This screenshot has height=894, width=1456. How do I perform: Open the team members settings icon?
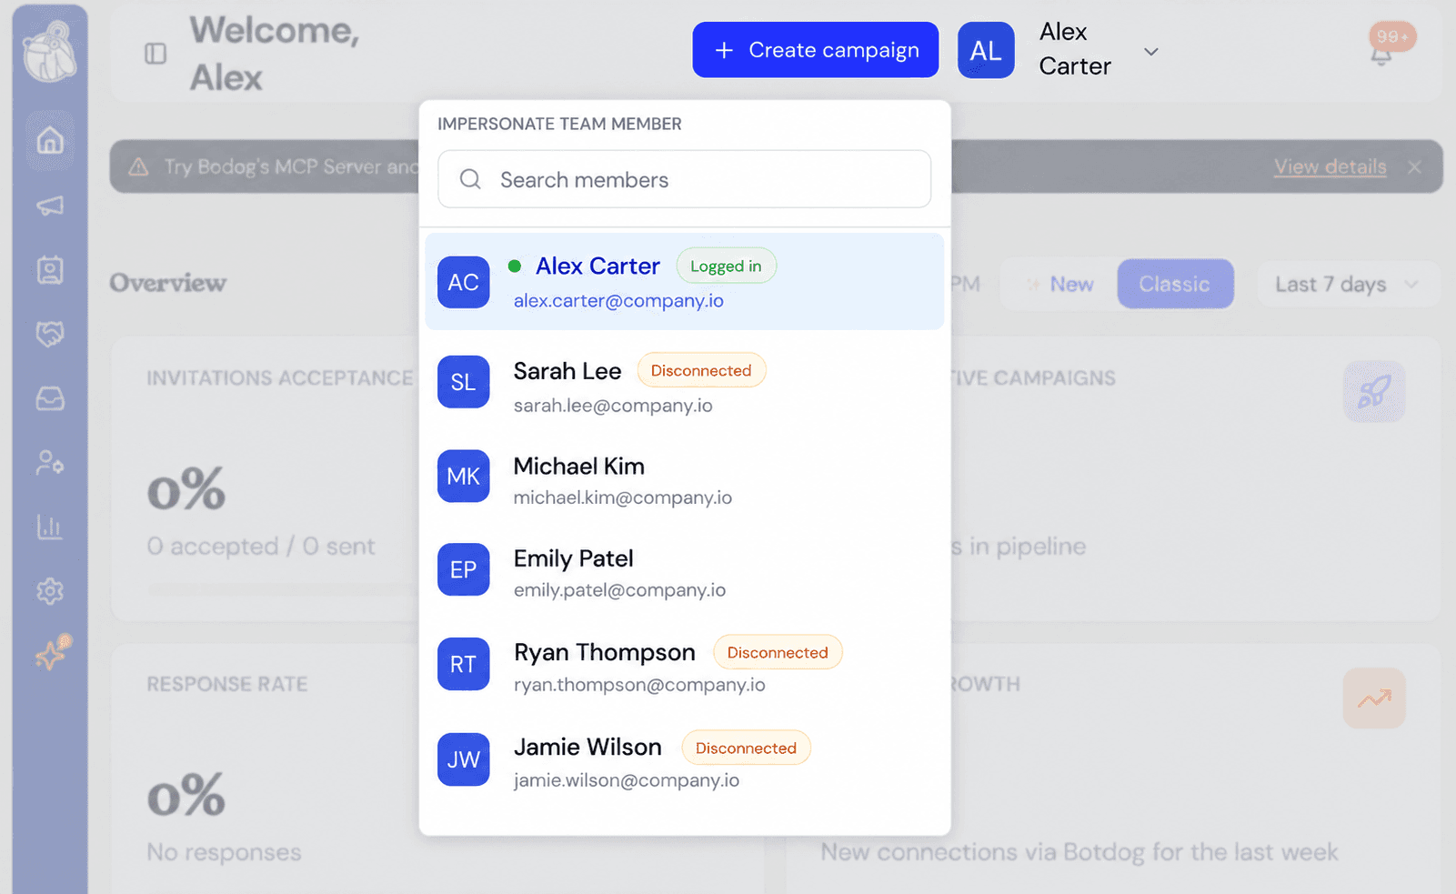50,463
